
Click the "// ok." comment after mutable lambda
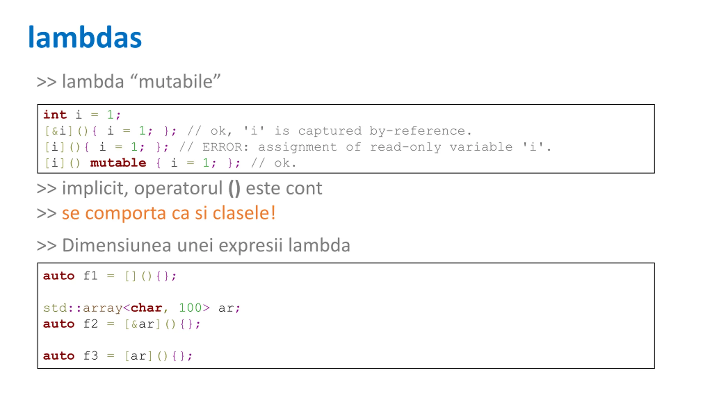point(274,163)
